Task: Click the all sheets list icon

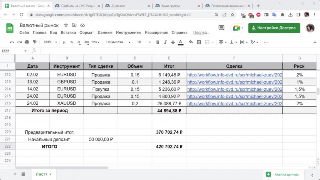Action: (23, 174)
